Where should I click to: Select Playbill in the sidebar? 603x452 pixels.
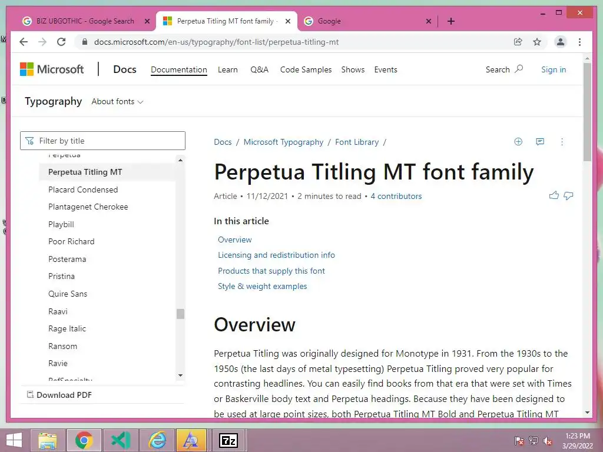[x=61, y=224]
